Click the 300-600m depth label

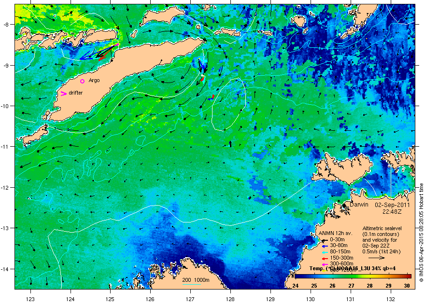coord(341,263)
